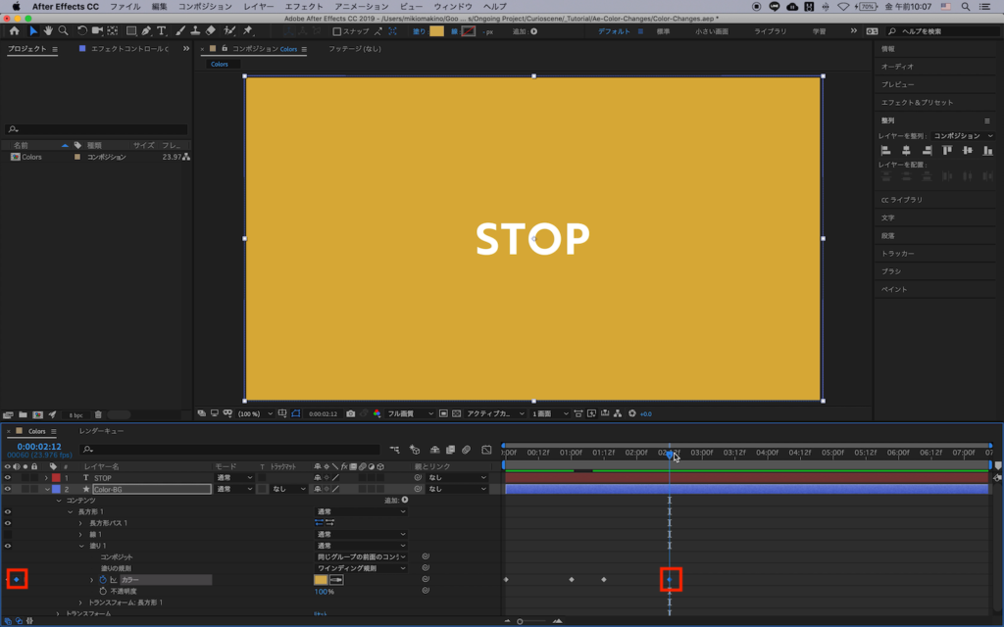The height and width of the screenshot is (627, 1004).
Task: Enable the スナップ snapping checkbox
Action: tap(336, 31)
